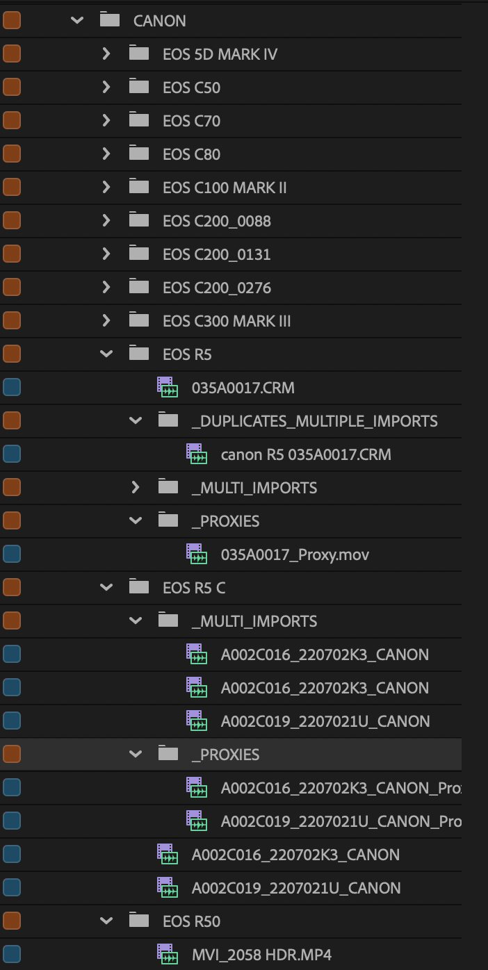Select the 'MVI_2058 HDR.MP4' clip name
Viewport: 488px width, 970px height.
(261, 955)
